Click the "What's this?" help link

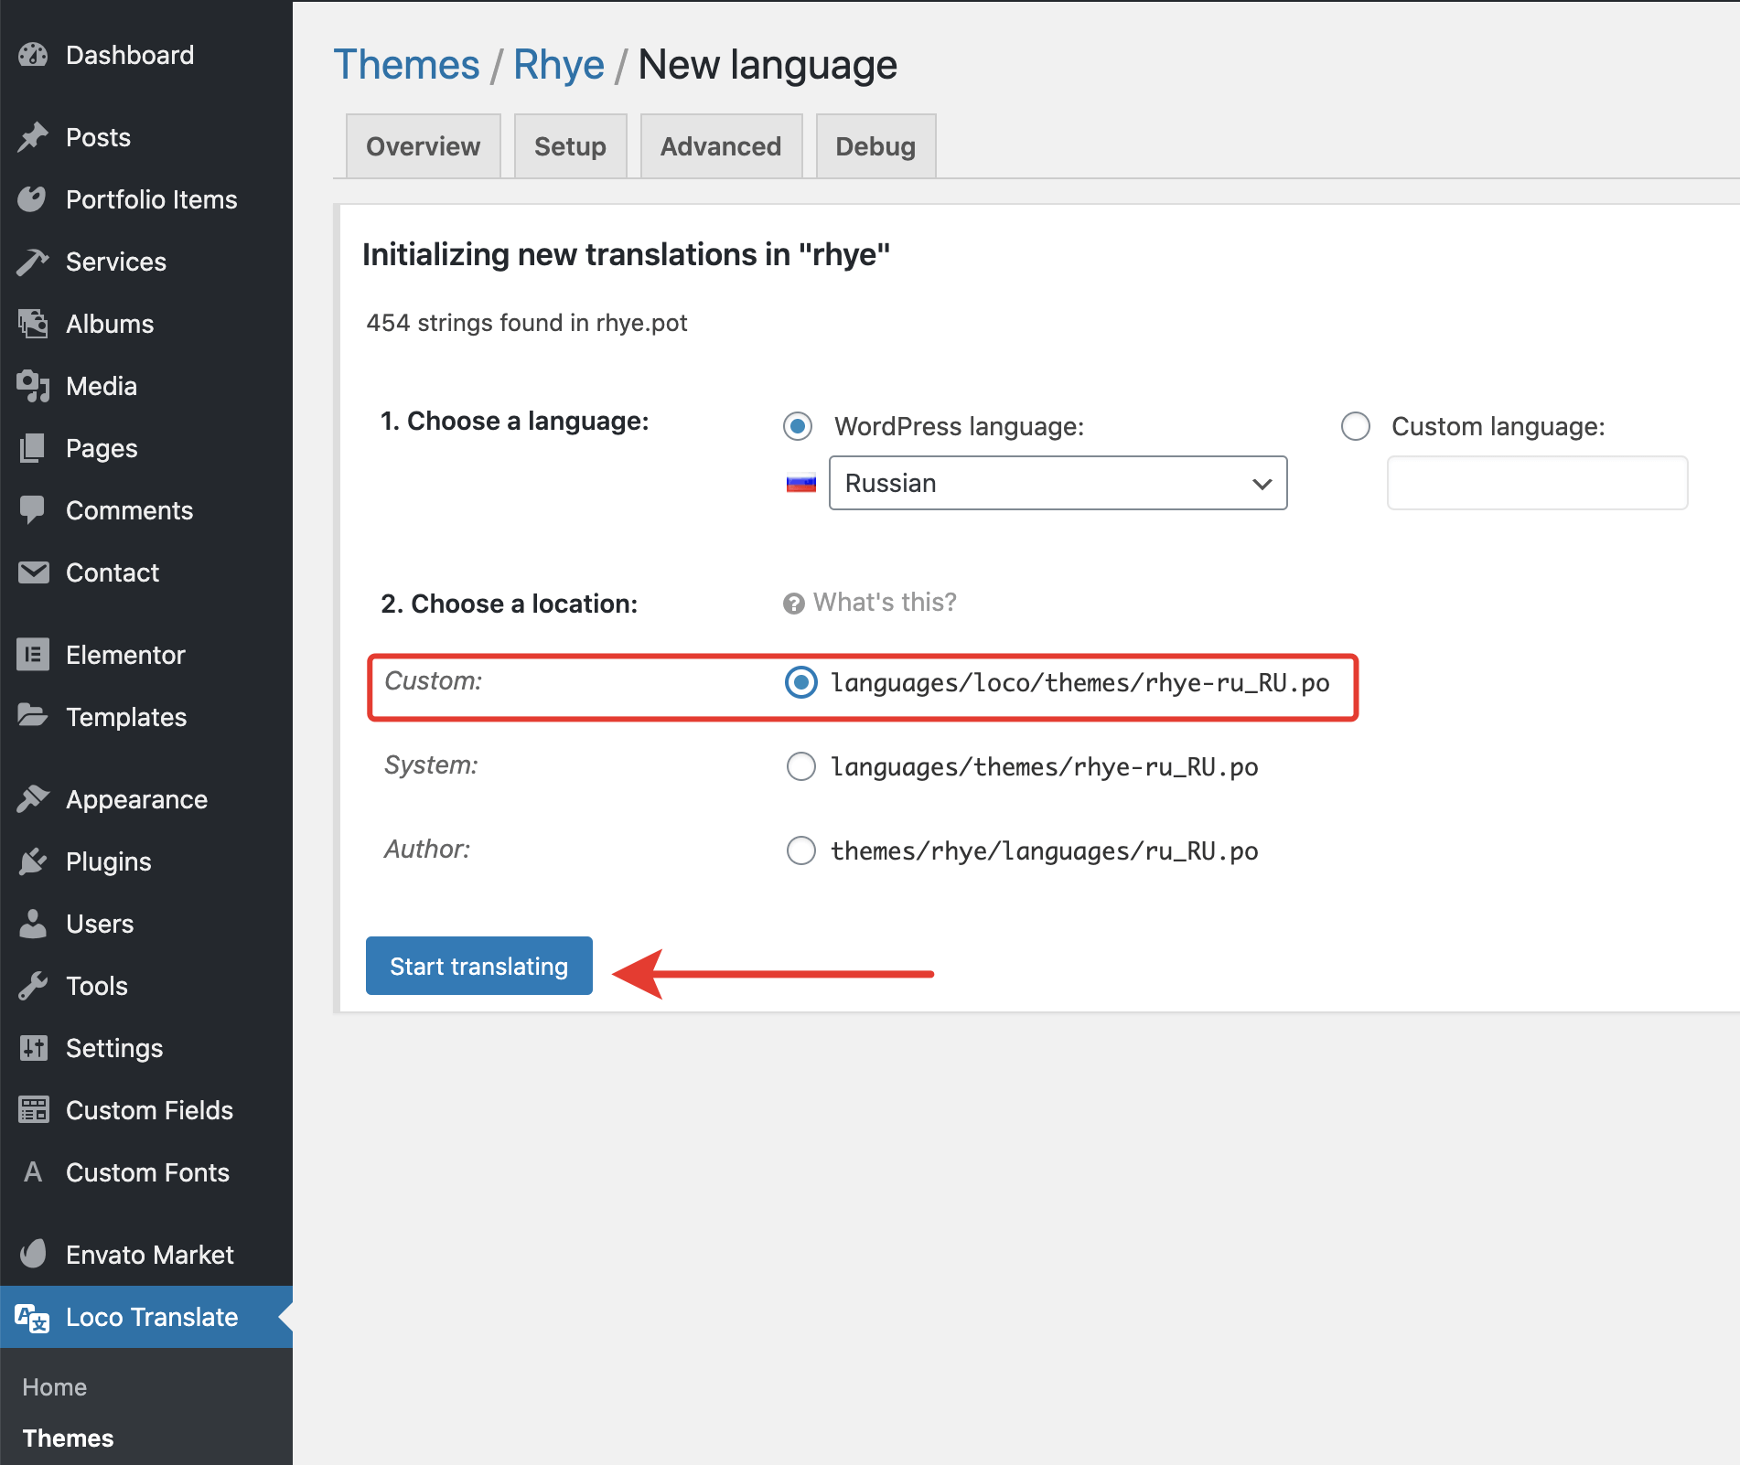[884, 603]
